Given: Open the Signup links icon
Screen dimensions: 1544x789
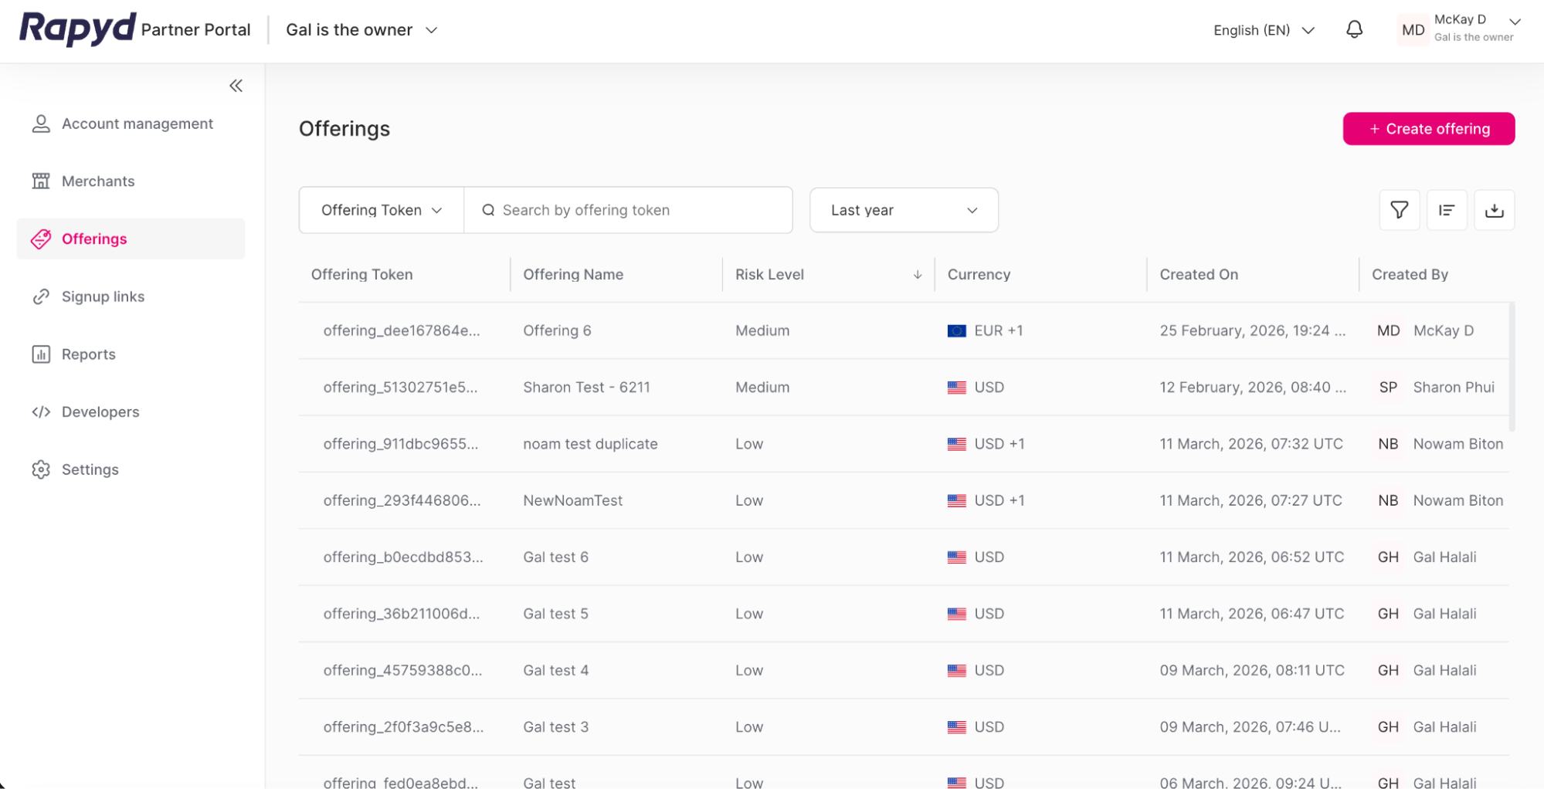Looking at the screenshot, I should (x=41, y=296).
